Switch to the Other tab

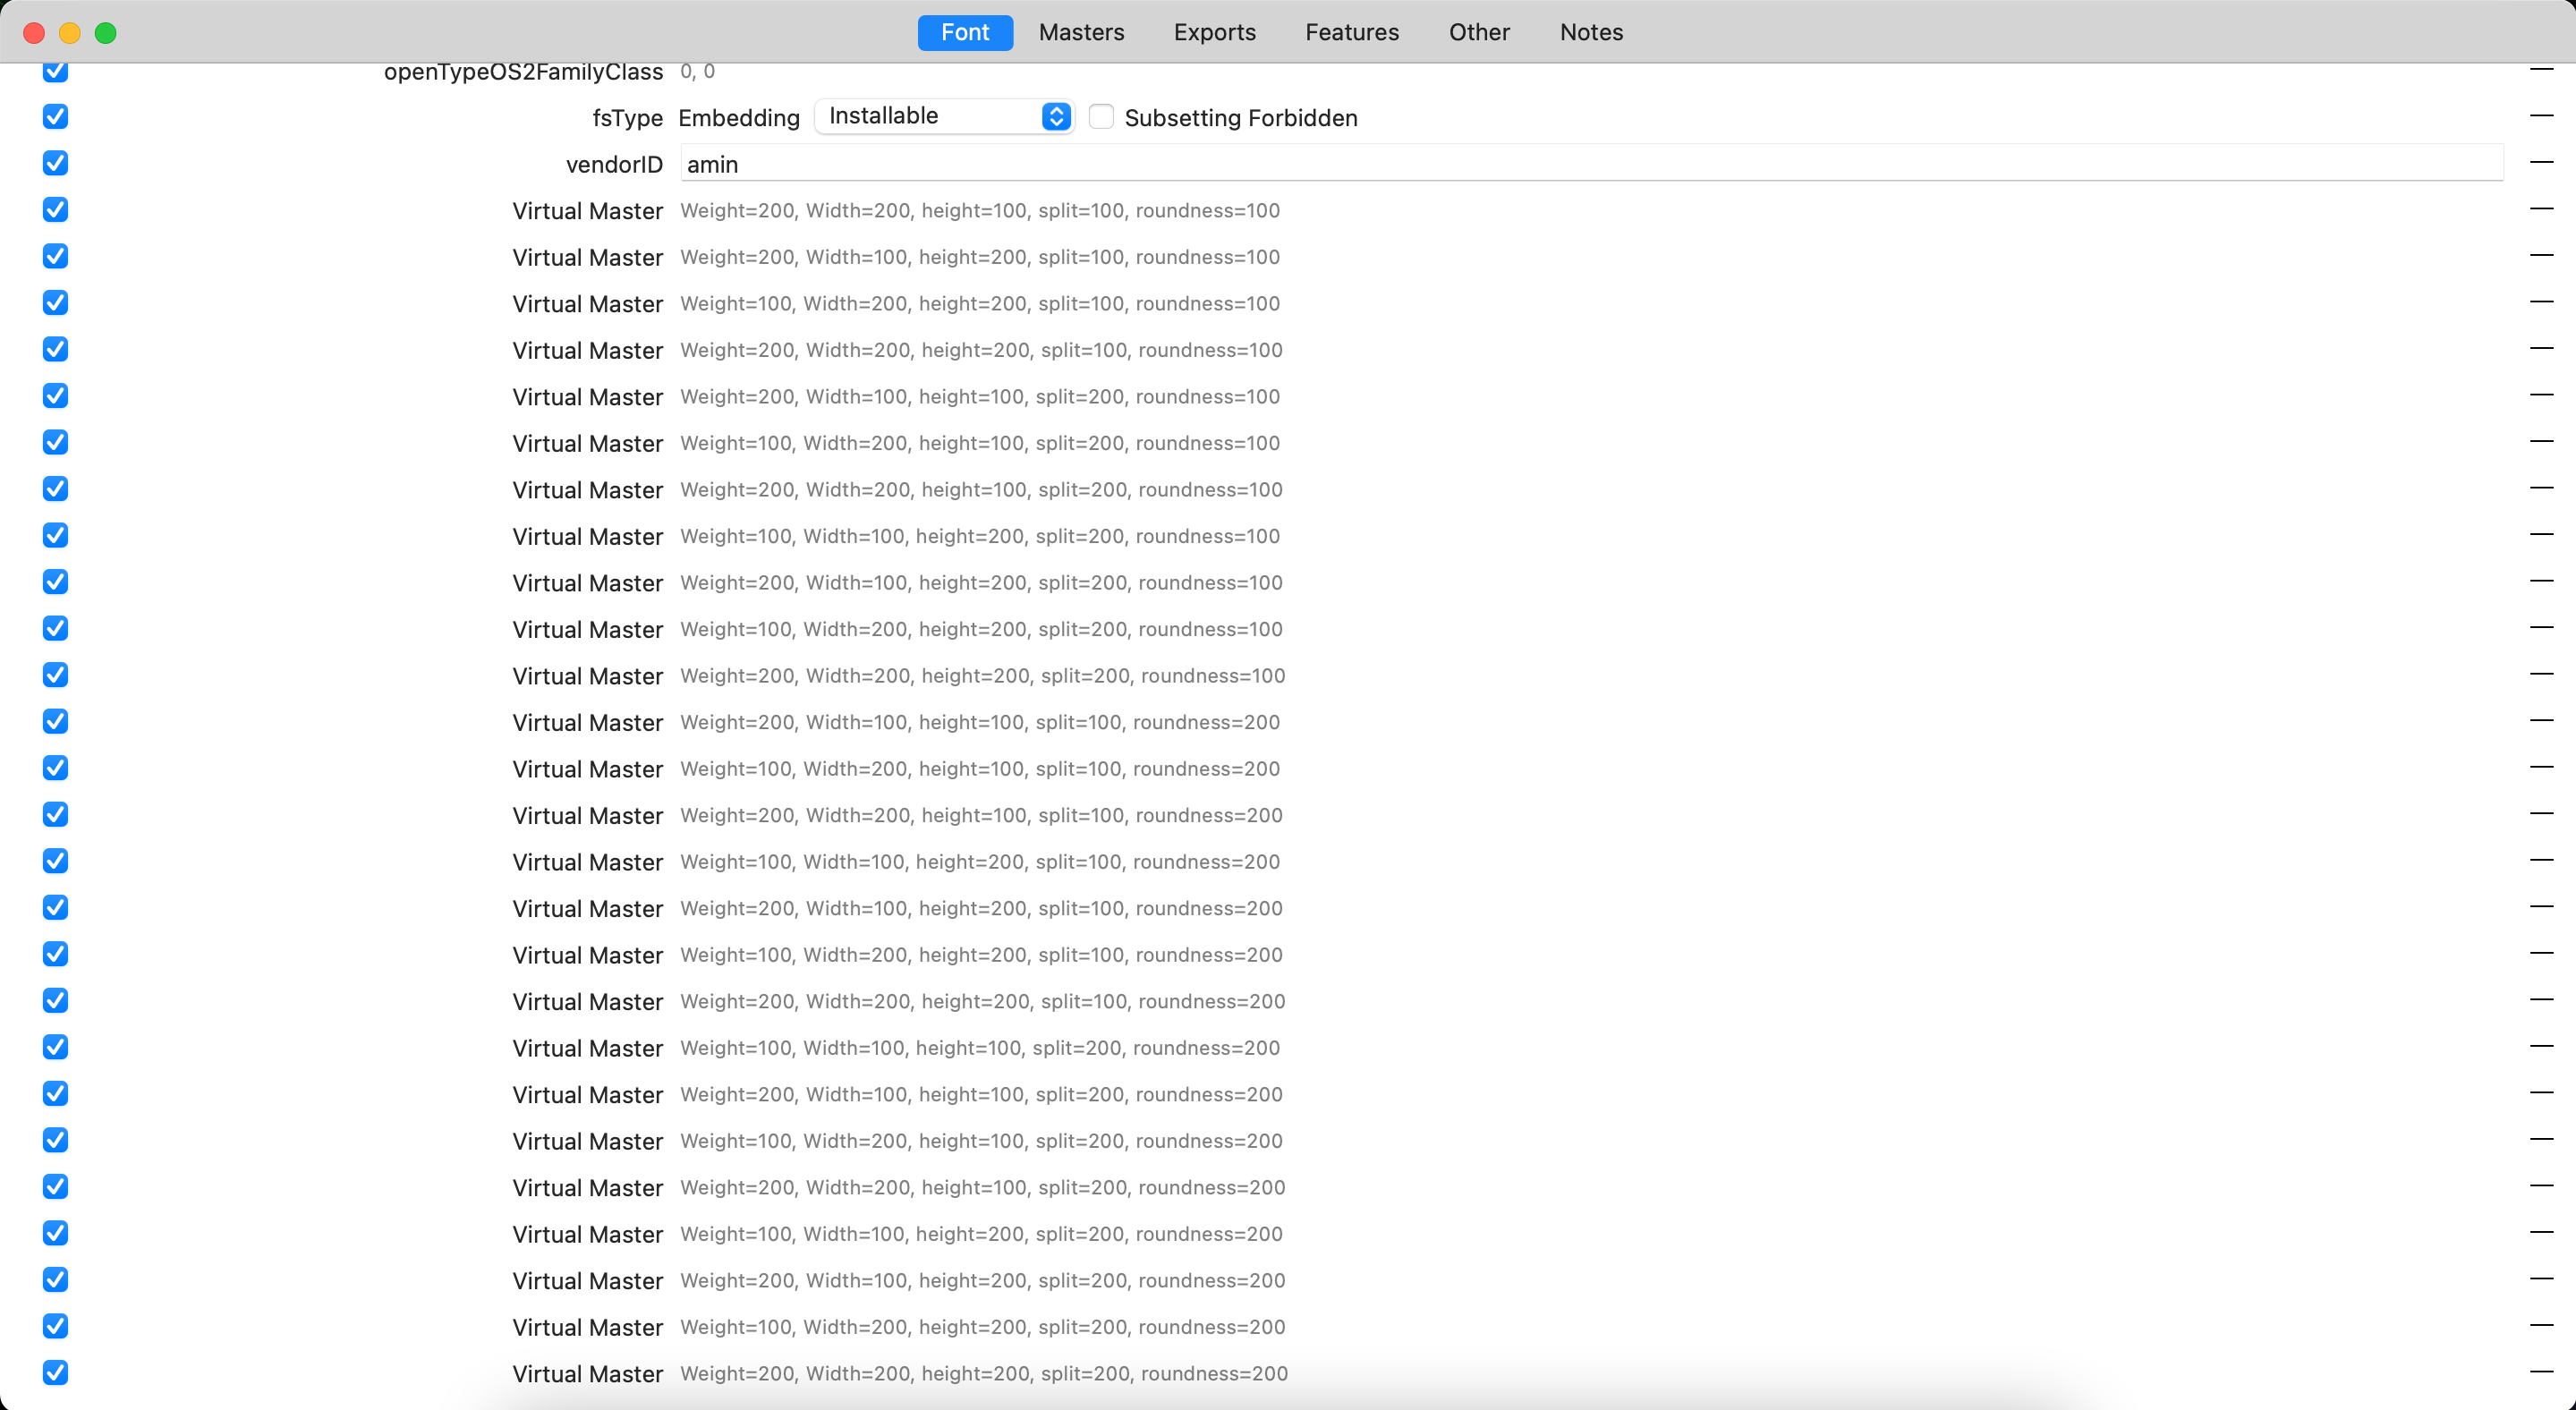[x=1478, y=32]
